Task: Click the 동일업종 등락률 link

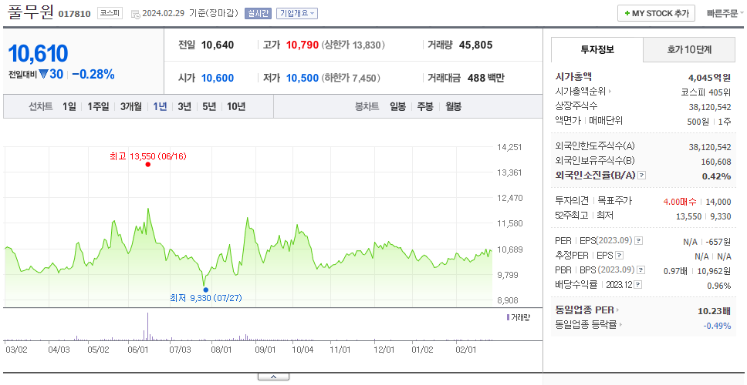Action: coord(586,325)
